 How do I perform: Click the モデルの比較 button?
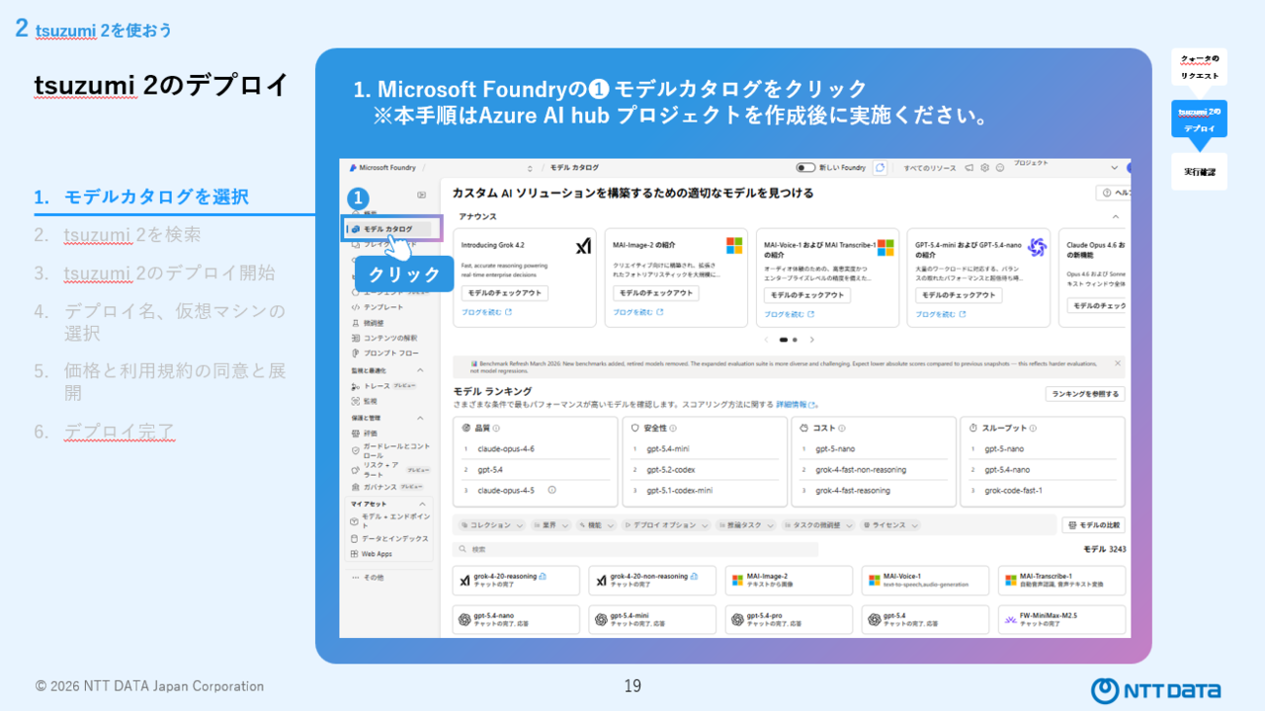(1093, 525)
